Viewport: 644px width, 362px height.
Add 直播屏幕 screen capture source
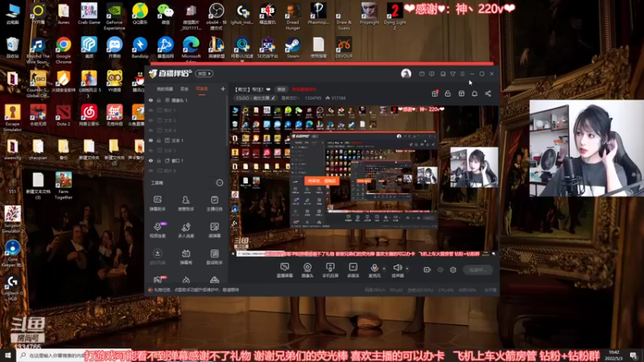pyautogui.click(x=285, y=270)
